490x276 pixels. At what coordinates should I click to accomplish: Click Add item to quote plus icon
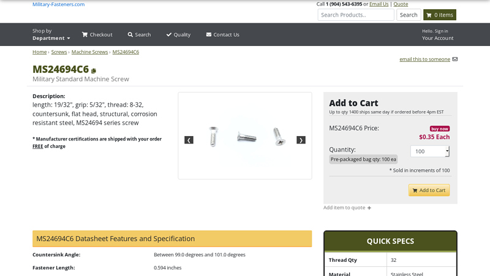click(369, 208)
